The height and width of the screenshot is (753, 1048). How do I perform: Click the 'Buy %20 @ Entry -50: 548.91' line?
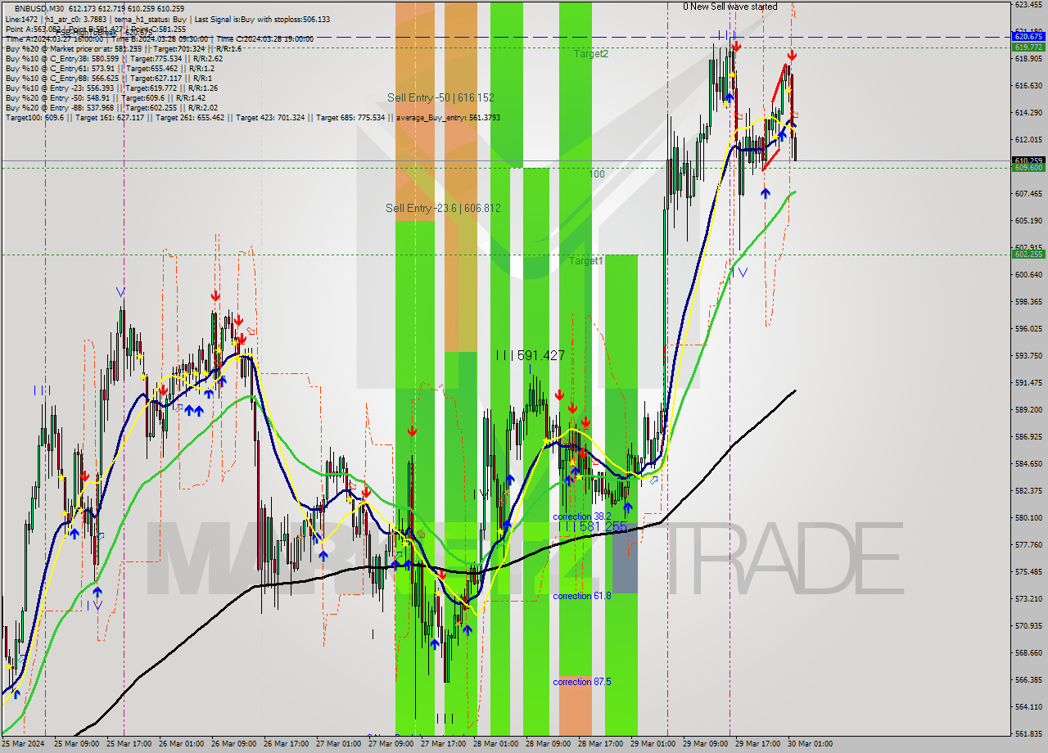106,97
